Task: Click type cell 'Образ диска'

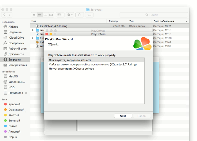Action: pos(137,26)
